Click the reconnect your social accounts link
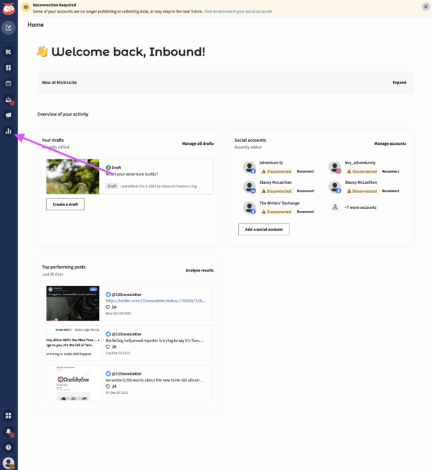 point(238,11)
